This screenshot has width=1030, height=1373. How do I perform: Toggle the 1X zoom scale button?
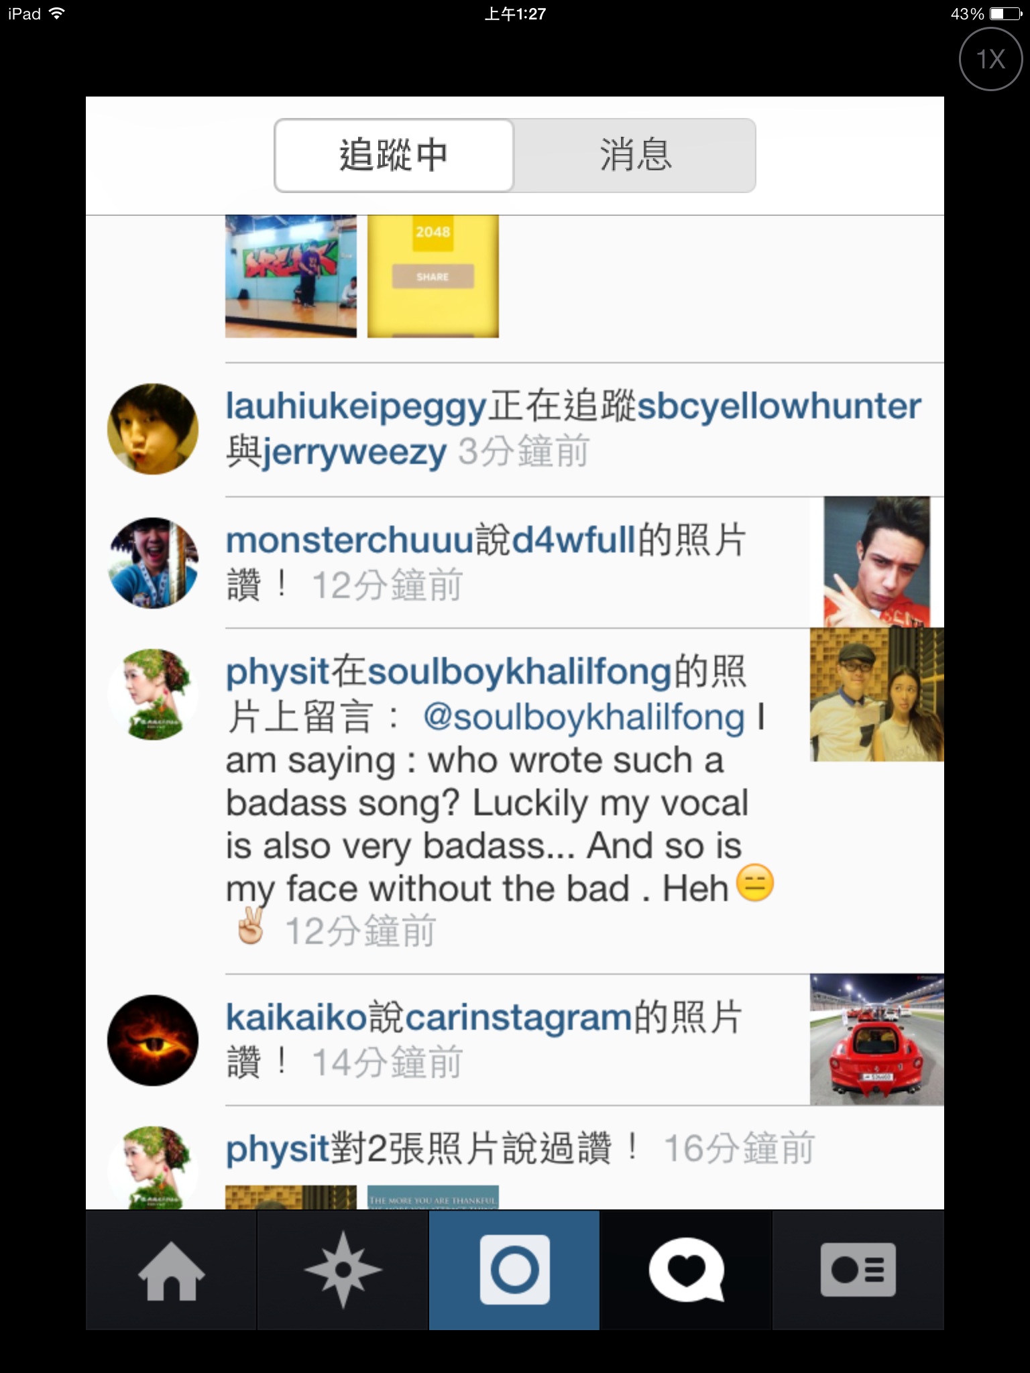coord(990,59)
